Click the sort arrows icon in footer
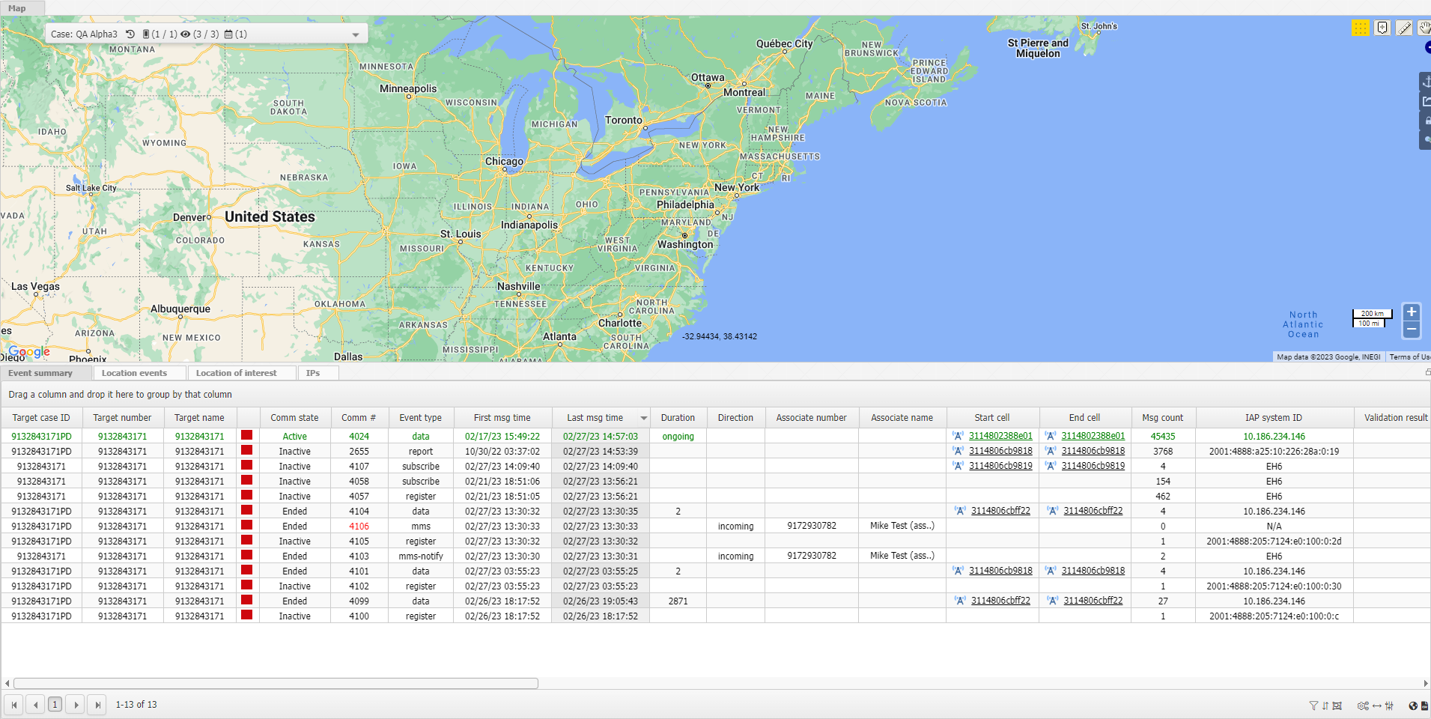The height and width of the screenshot is (719, 1431). click(x=1325, y=706)
